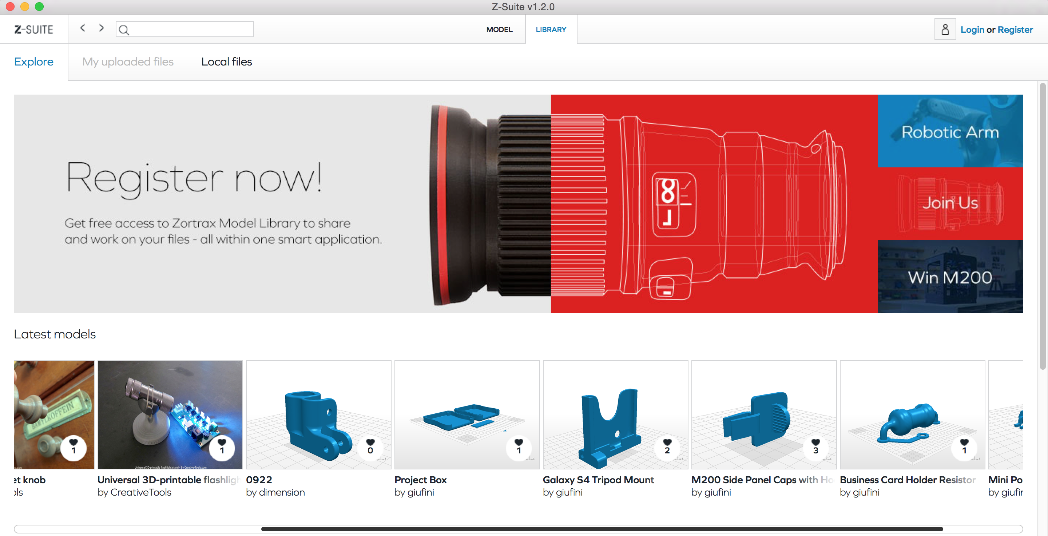
Task: Click the user profile icon
Action: pyautogui.click(x=945, y=29)
